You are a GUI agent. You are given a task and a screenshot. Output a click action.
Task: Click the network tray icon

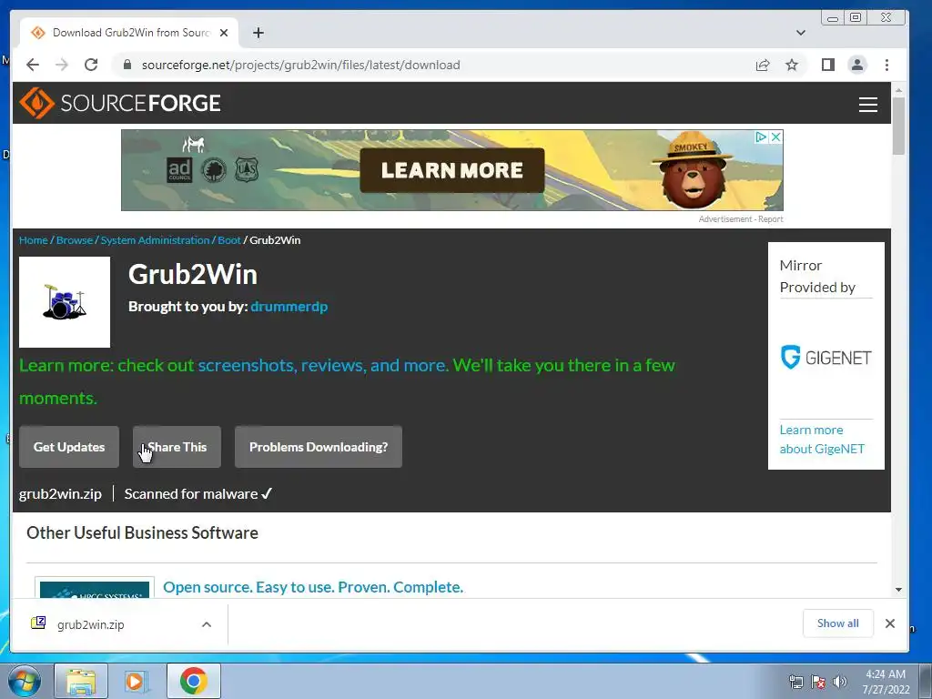point(795,682)
